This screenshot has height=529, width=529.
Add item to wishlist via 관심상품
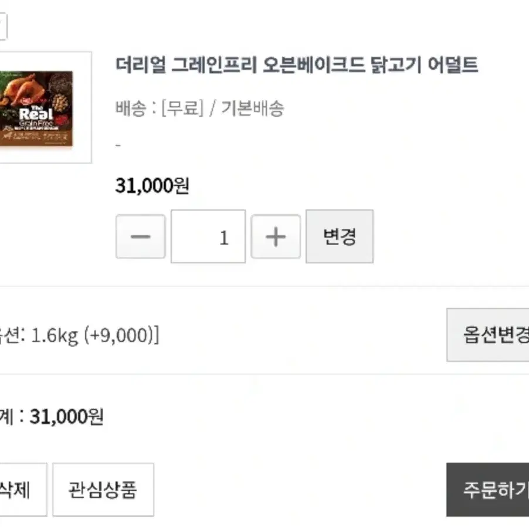point(103,490)
